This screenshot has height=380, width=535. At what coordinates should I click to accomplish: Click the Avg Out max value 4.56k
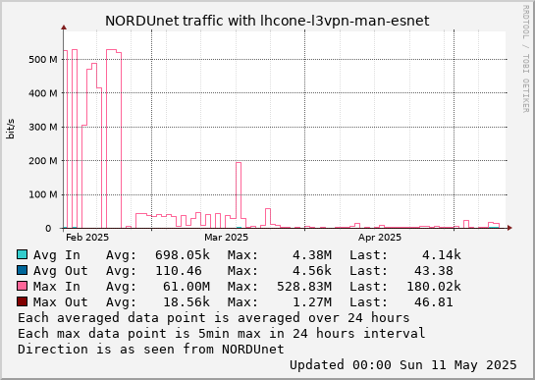pos(311,271)
